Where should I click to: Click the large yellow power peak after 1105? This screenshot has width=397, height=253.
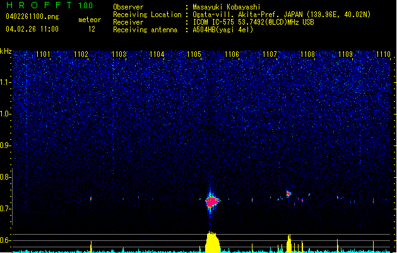(x=213, y=242)
